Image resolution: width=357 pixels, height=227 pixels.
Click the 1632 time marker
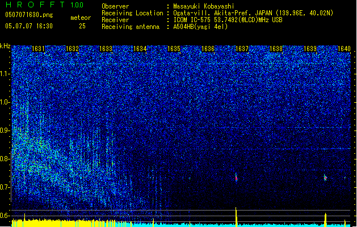(72, 48)
